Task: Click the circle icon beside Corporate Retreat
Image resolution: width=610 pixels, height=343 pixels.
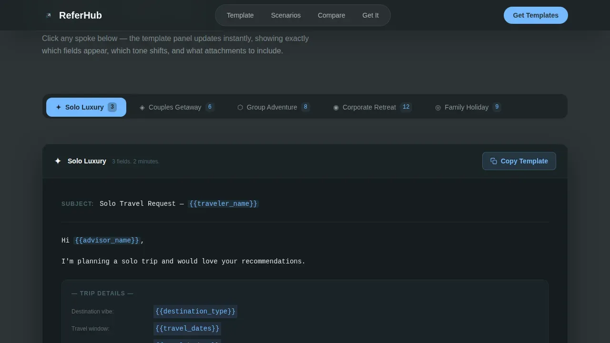Action: 336,108
